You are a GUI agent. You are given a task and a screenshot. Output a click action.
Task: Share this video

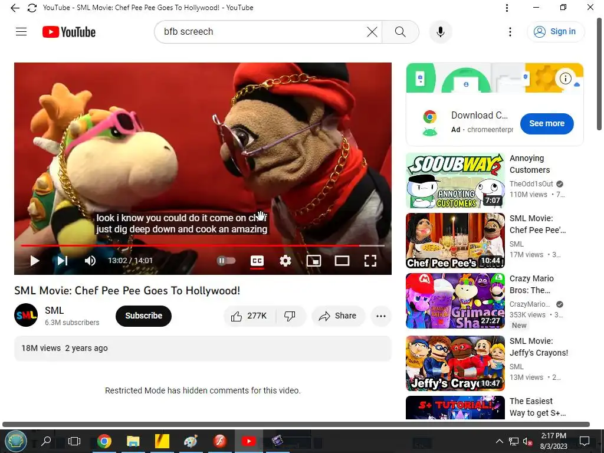[337, 316]
